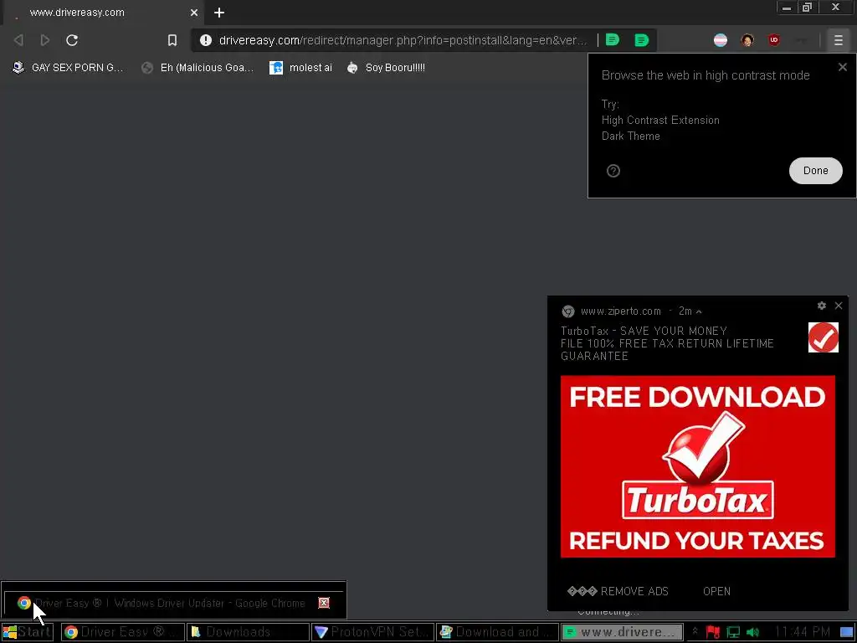857x643 pixels.
Task: Click the first green chat icon in address bar
Action: point(613,40)
